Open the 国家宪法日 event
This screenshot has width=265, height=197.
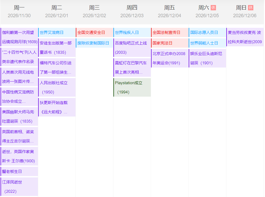coord(170,43)
